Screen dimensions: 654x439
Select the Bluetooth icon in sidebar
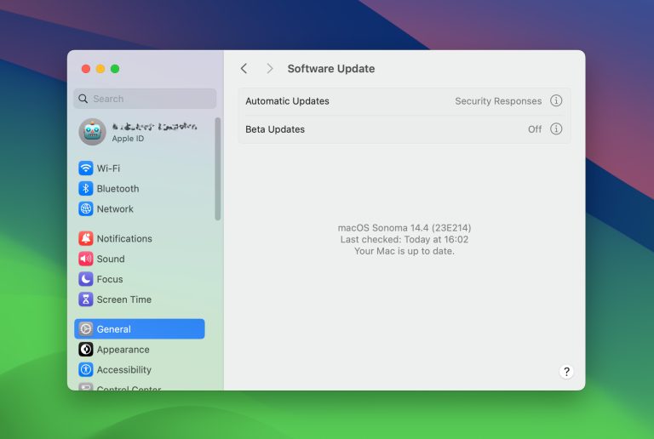click(86, 189)
